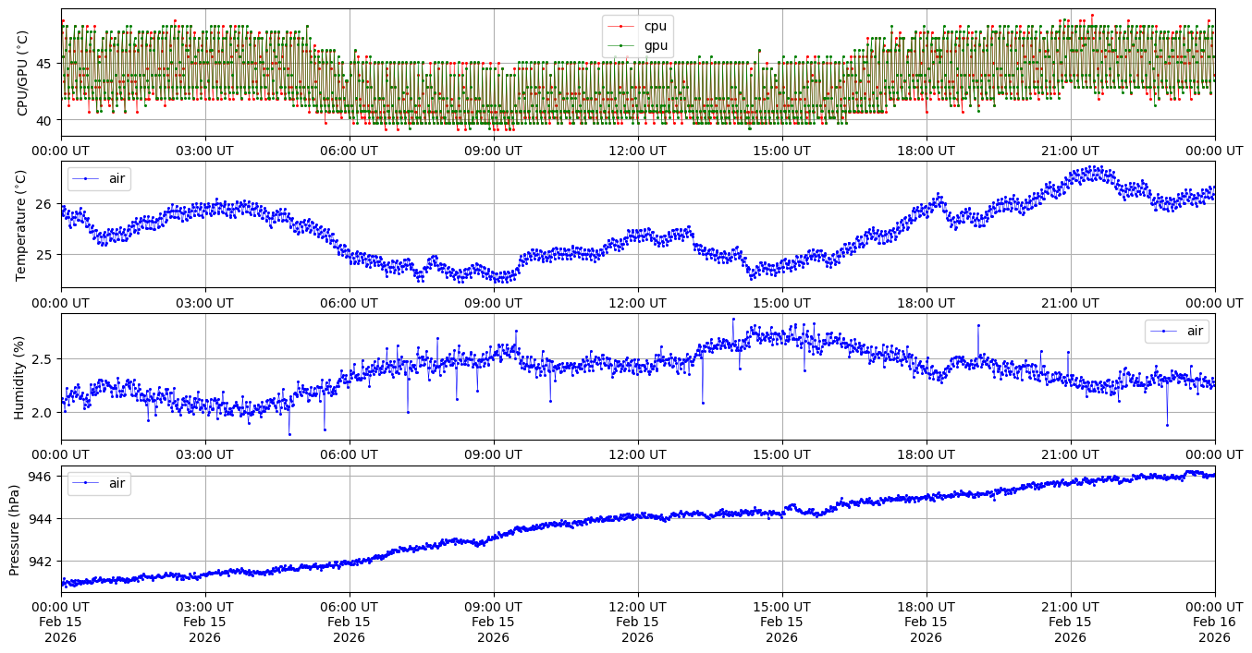
Task: Click the 'Humidity (%)' y-axis label
Action: (20, 377)
